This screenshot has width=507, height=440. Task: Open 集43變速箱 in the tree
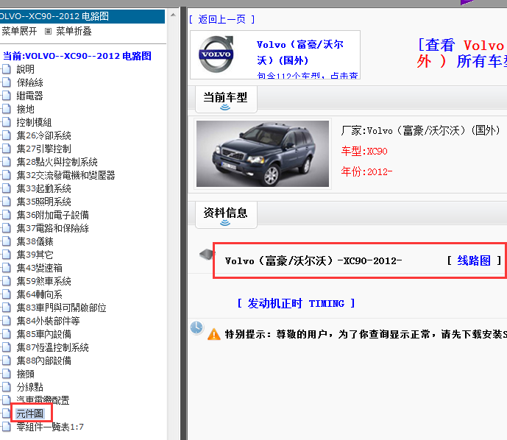40,268
